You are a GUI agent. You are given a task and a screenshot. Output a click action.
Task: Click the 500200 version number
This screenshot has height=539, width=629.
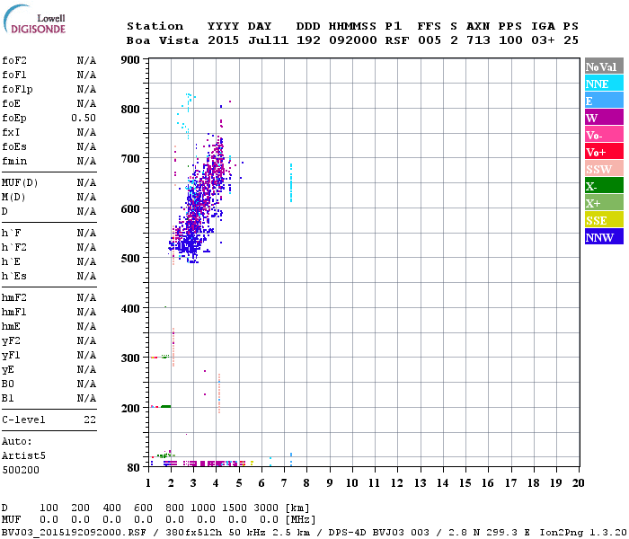click(21, 470)
